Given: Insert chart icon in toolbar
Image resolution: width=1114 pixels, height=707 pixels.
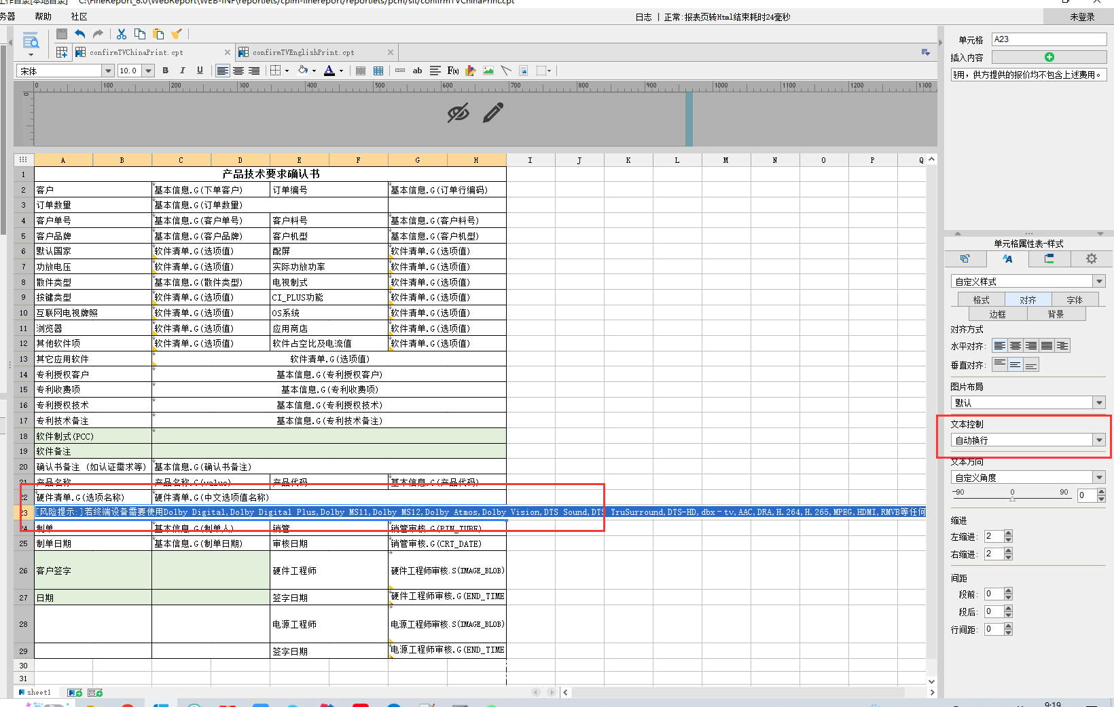Looking at the screenshot, I should pos(471,71).
